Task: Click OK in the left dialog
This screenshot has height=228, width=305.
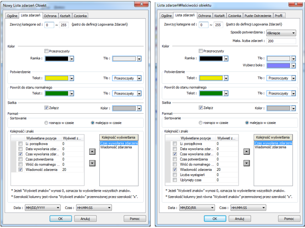Action: pyautogui.click(x=61, y=219)
